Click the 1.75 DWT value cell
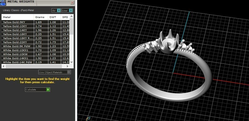 (54, 42)
